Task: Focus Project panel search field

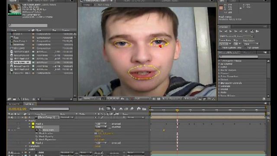Action: (28, 26)
